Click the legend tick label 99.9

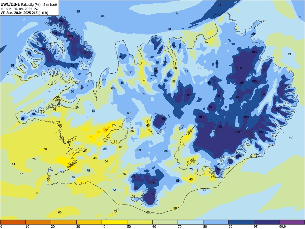(x=282, y=227)
